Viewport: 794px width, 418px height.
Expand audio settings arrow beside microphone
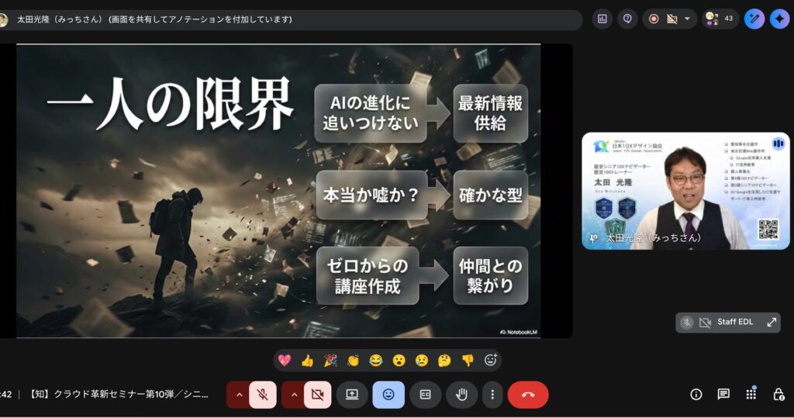[238, 394]
